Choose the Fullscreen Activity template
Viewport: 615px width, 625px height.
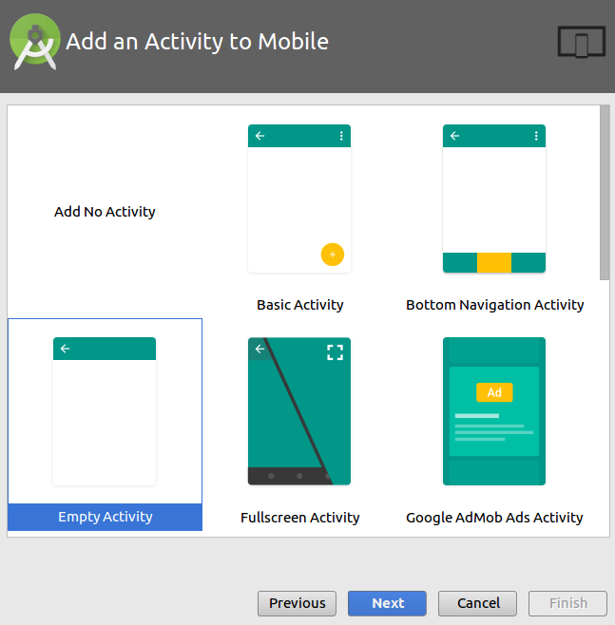point(299,411)
